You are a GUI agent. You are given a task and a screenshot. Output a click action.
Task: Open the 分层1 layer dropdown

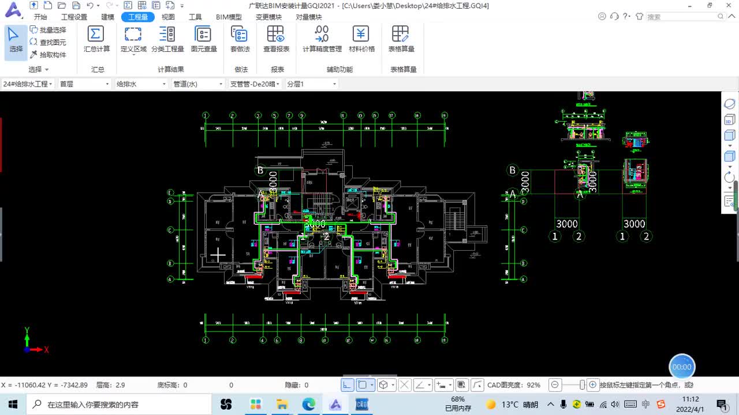(x=312, y=84)
